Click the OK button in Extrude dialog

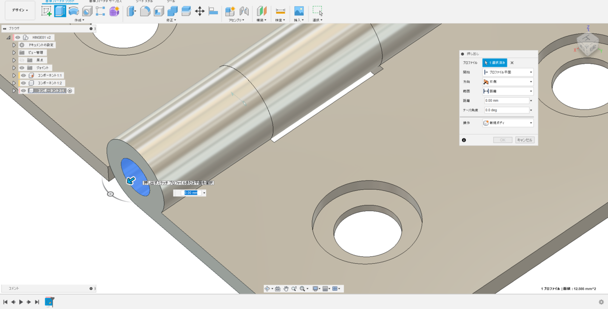[503, 140]
